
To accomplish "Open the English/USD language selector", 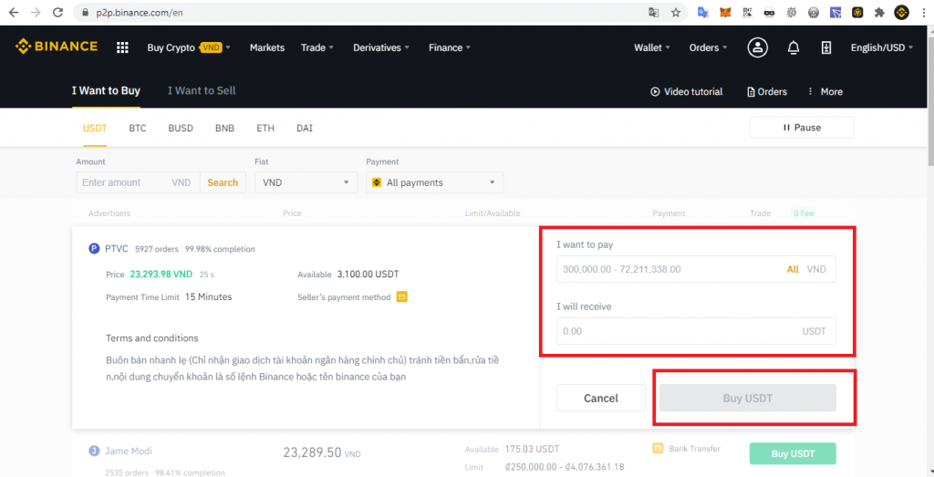I will tap(882, 47).
